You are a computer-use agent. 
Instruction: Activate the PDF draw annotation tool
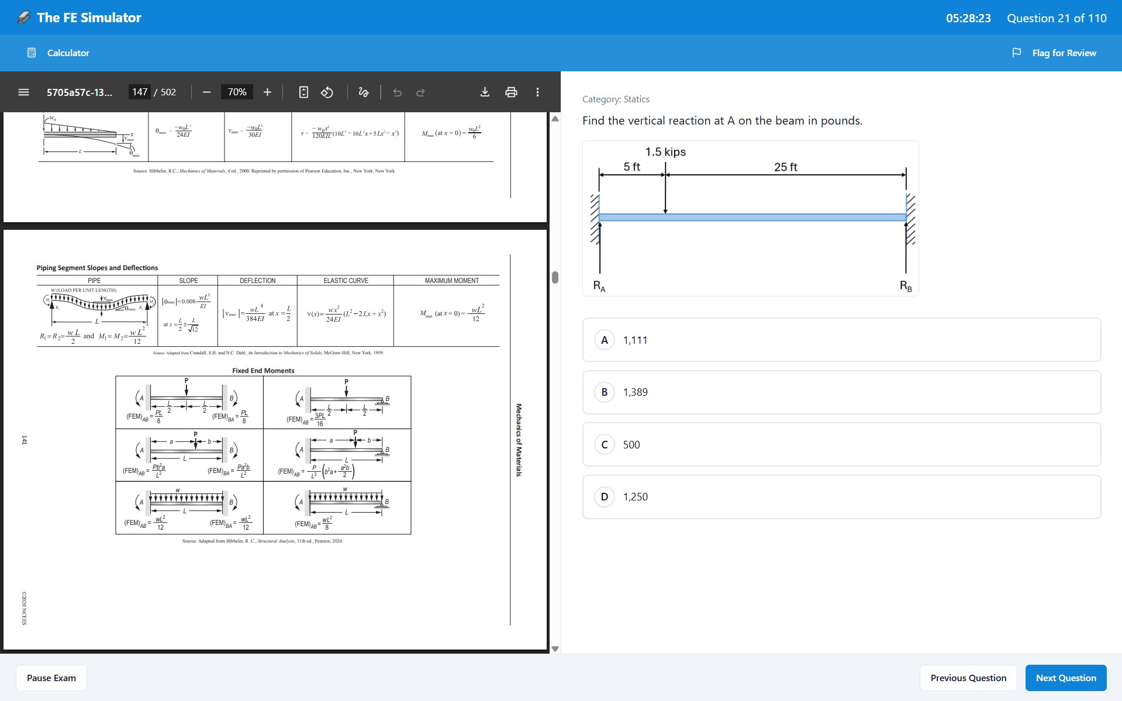coord(363,92)
